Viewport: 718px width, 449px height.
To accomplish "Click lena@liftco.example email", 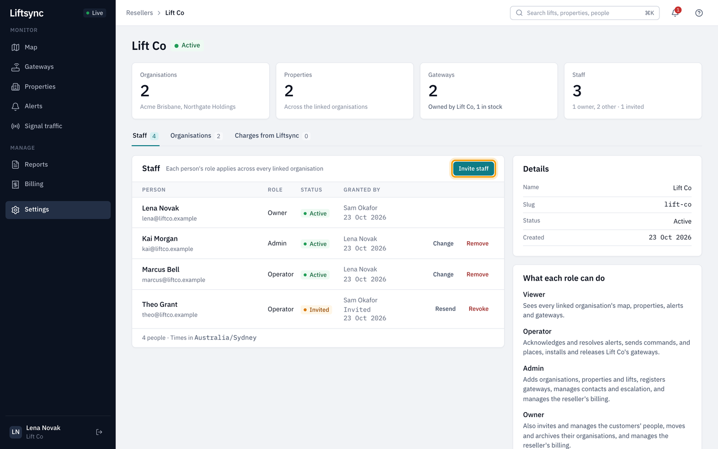I will coord(169,219).
